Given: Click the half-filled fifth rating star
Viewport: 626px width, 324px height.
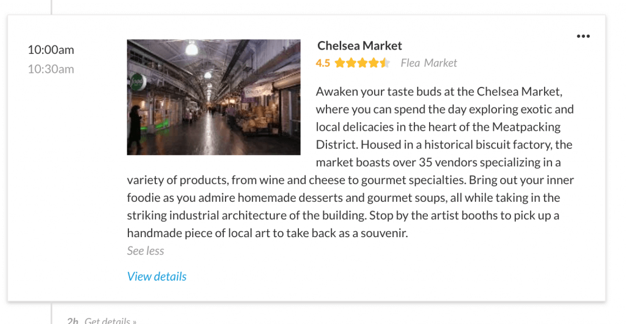Looking at the screenshot, I should tap(385, 63).
